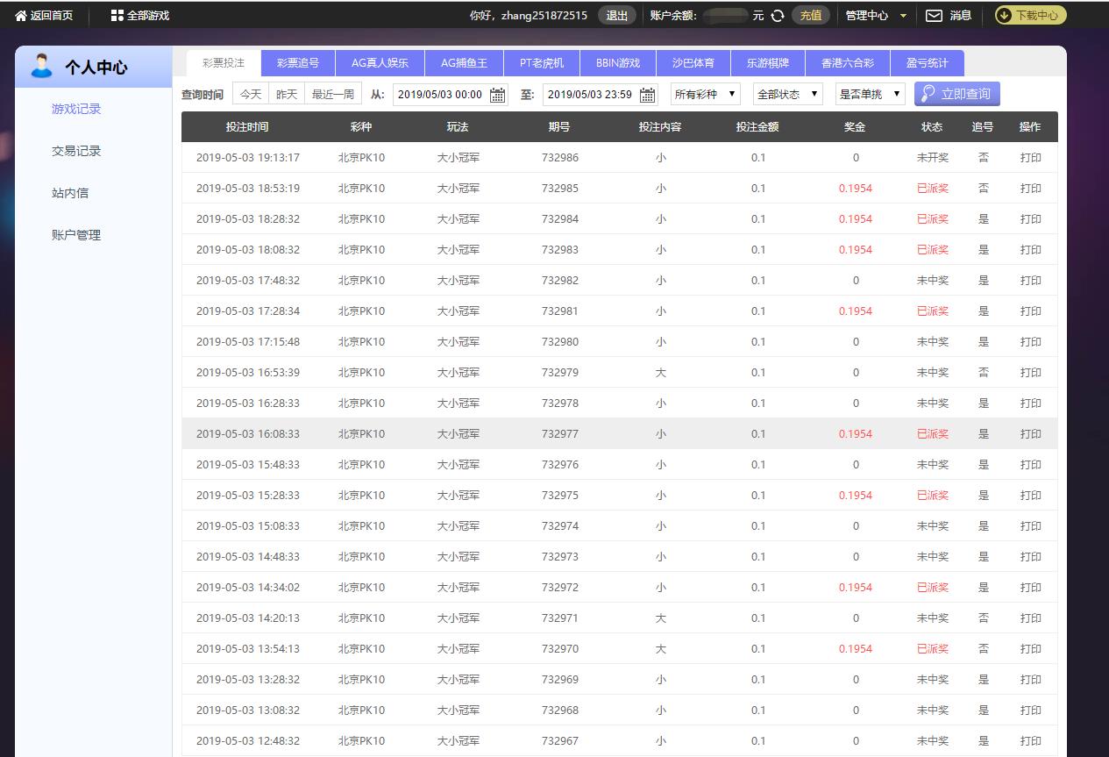This screenshot has height=757, width=1109.
Task: Switch to the 彩票追号 tab
Action: click(298, 63)
